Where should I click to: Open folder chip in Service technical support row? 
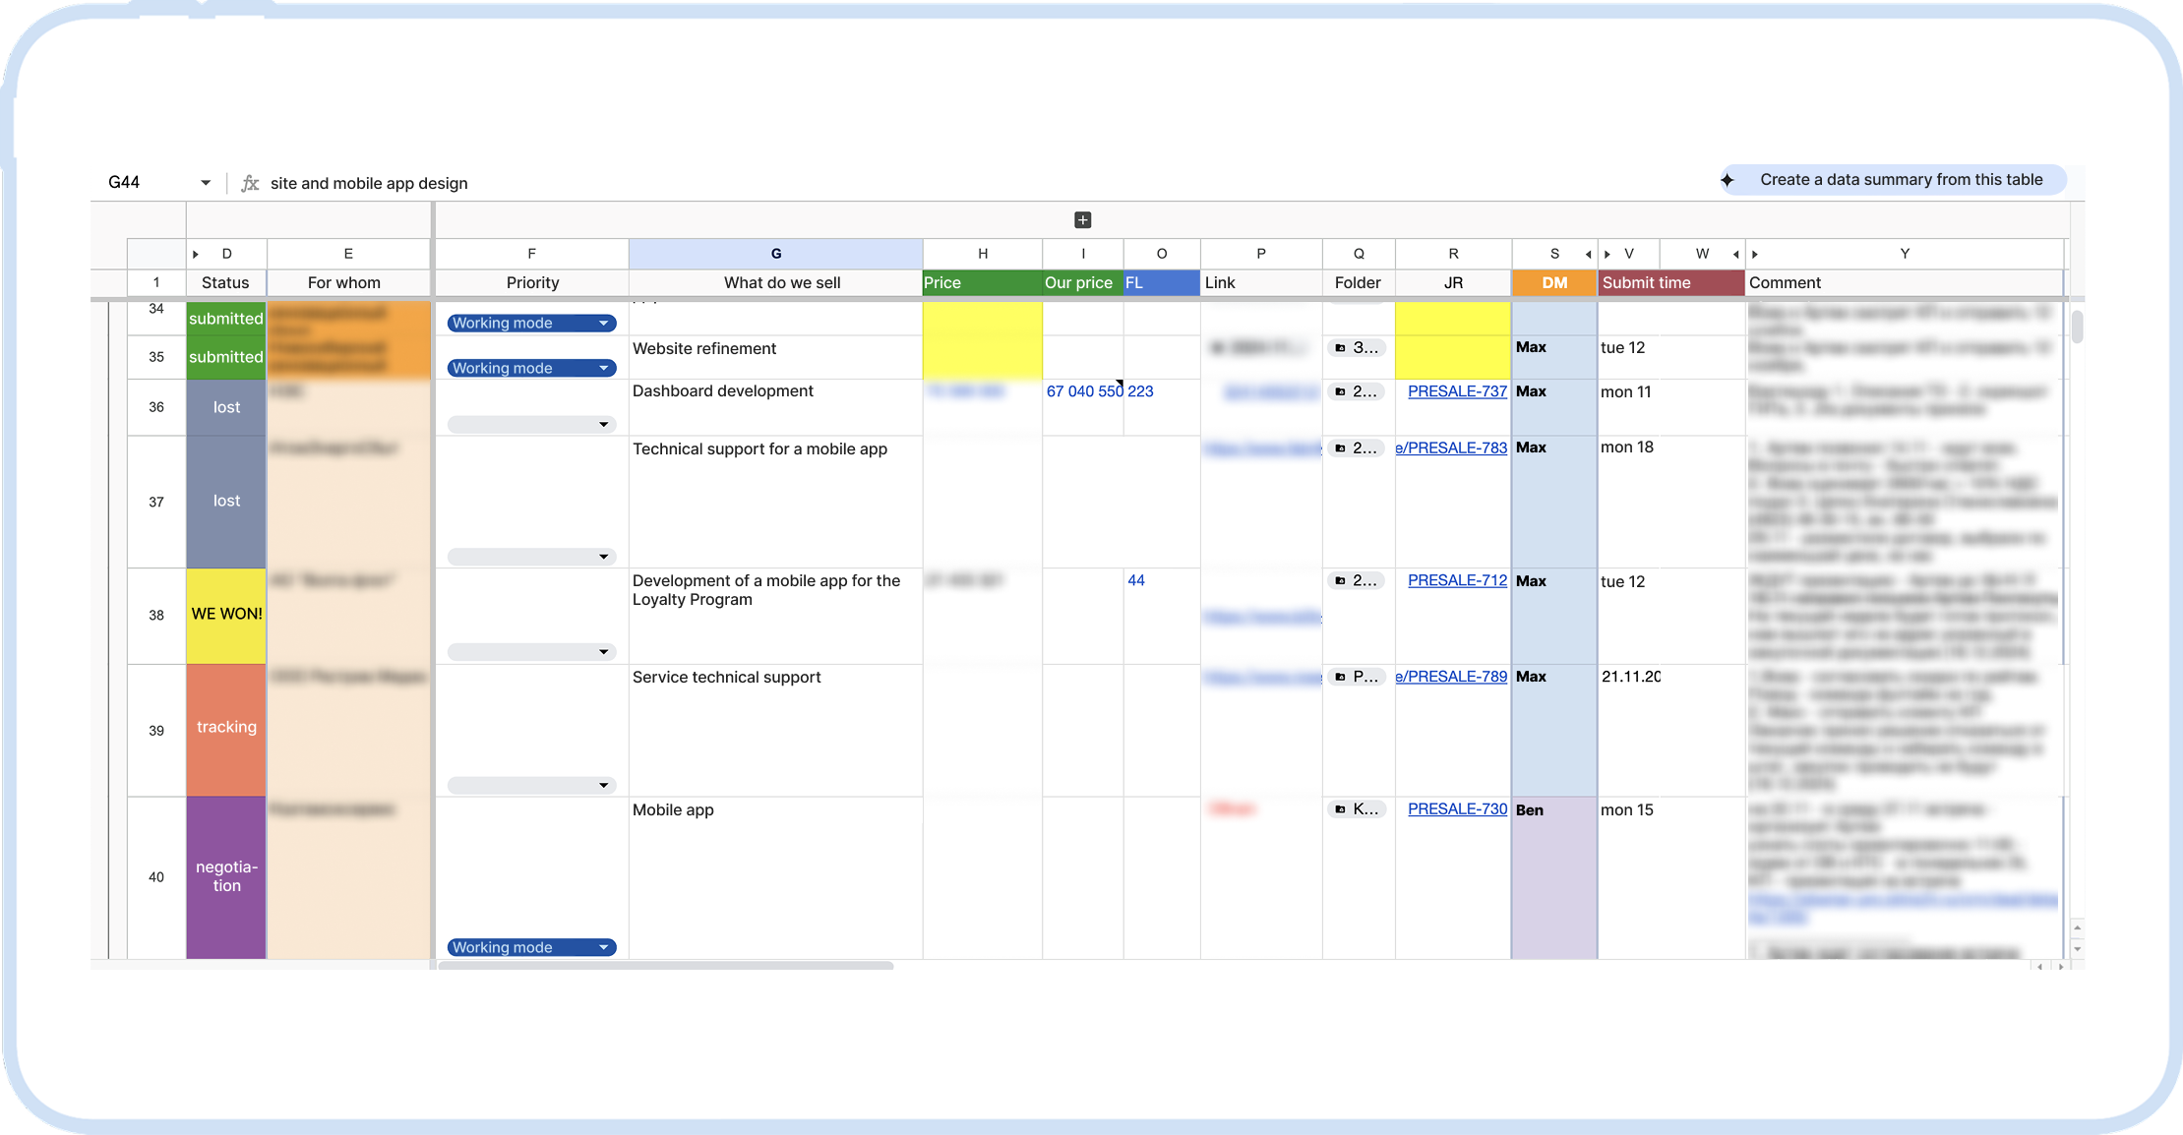tap(1356, 677)
